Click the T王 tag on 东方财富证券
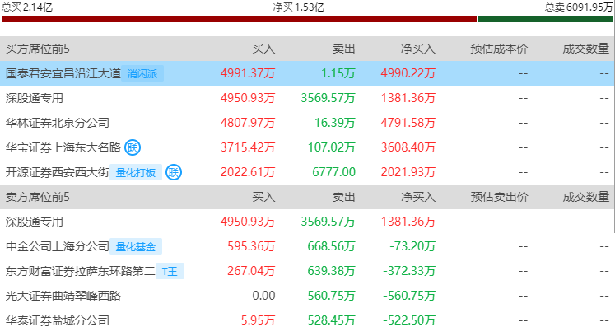 (x=170, y=271)
